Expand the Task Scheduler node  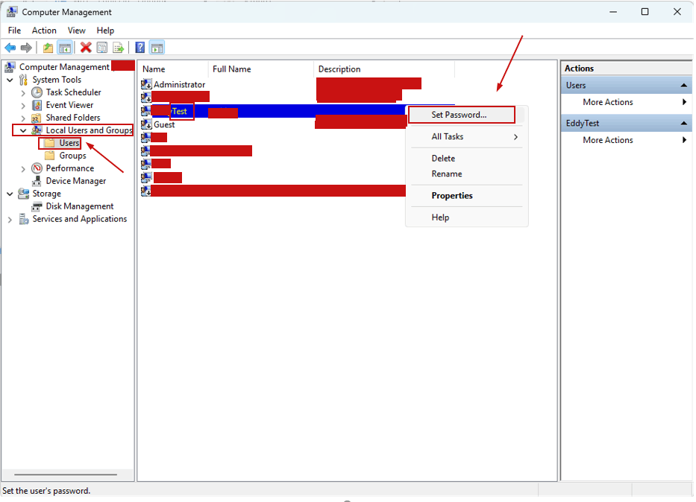(23, 93)
